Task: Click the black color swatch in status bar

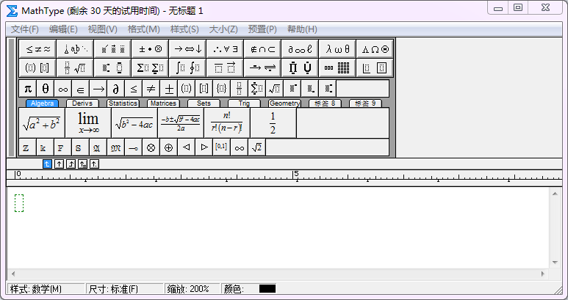Action: pyautogui.click(x=267, y=289)
